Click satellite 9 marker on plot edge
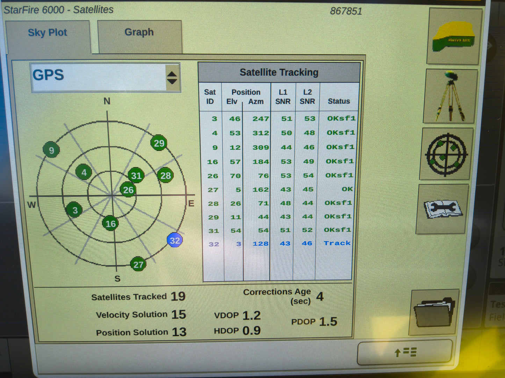The height and width of the screenshot is (378, 505). [51, 150]
